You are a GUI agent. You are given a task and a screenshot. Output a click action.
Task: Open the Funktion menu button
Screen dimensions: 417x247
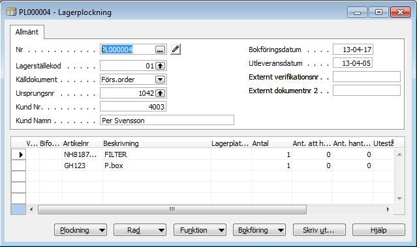(200, 230)
